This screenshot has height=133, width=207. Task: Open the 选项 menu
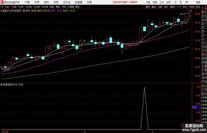tap(168, 2)
